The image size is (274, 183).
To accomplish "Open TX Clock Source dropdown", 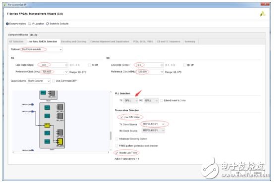I will [x=153, y=124].
